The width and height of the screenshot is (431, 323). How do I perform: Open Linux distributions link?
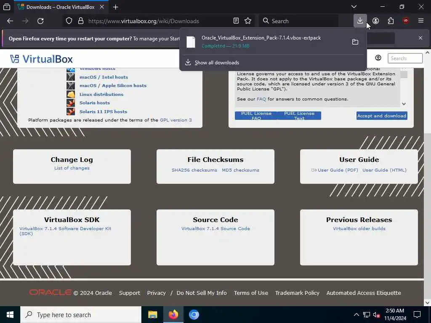101,95
